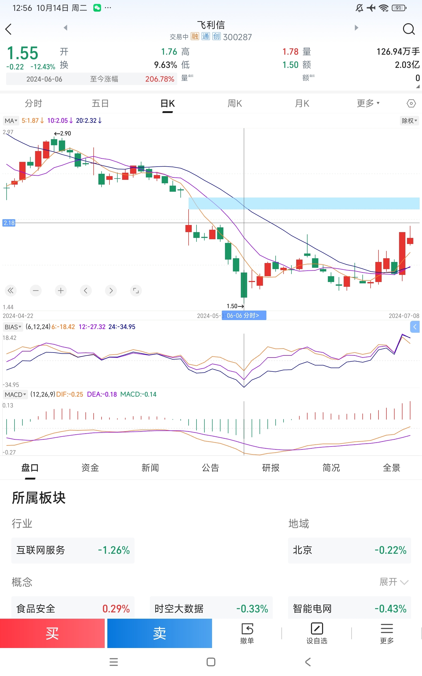
Task: Switch to the 周K tab
Action: pos(235,104)
